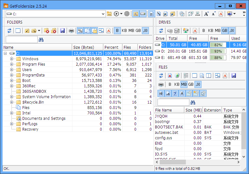
Task: Click binoculars search icon in FOLDERS panel
Action: tap(41, 40)
